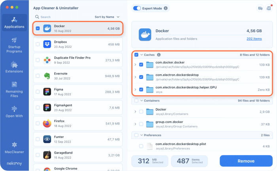Open Startup Programs section

14,45
